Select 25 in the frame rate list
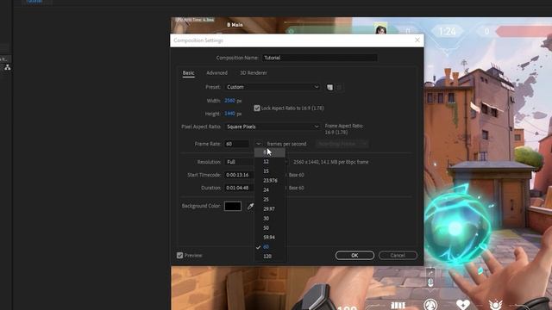The height and width of the screenshot is (310, 552). click(x=270, y=200)
